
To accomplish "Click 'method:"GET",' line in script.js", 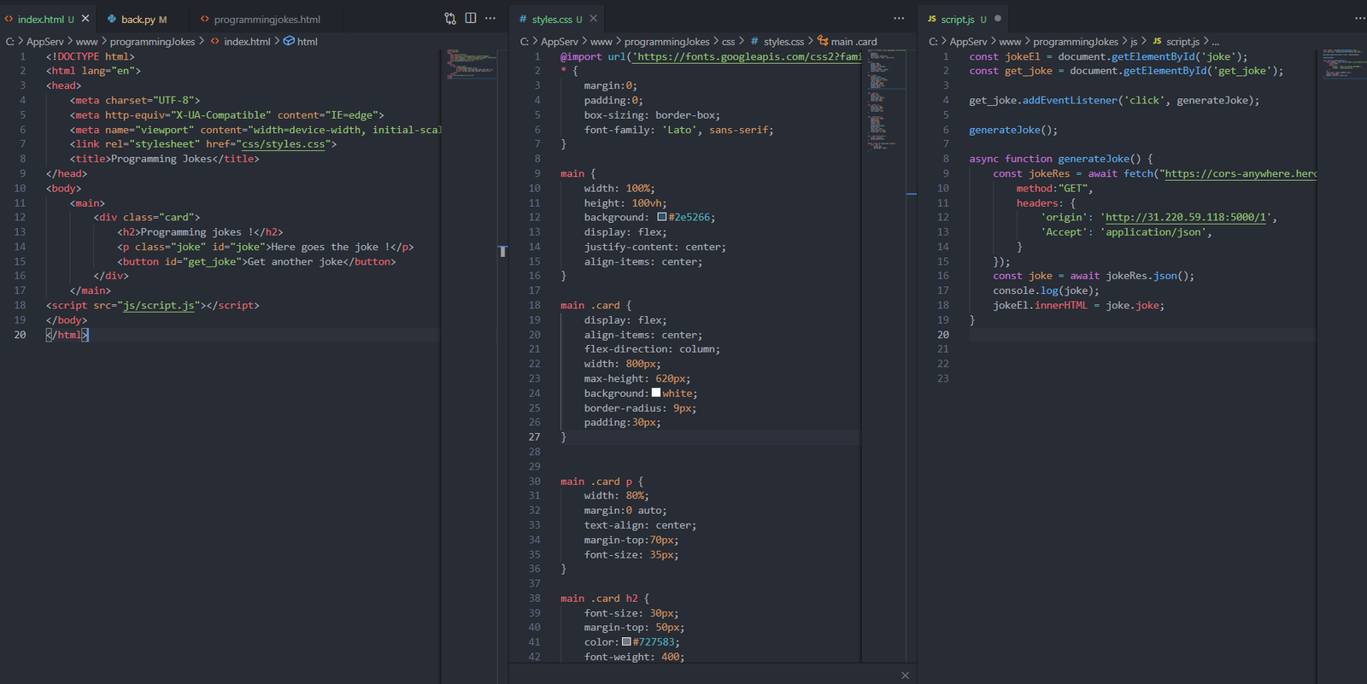I will [x=1054, y=188].
